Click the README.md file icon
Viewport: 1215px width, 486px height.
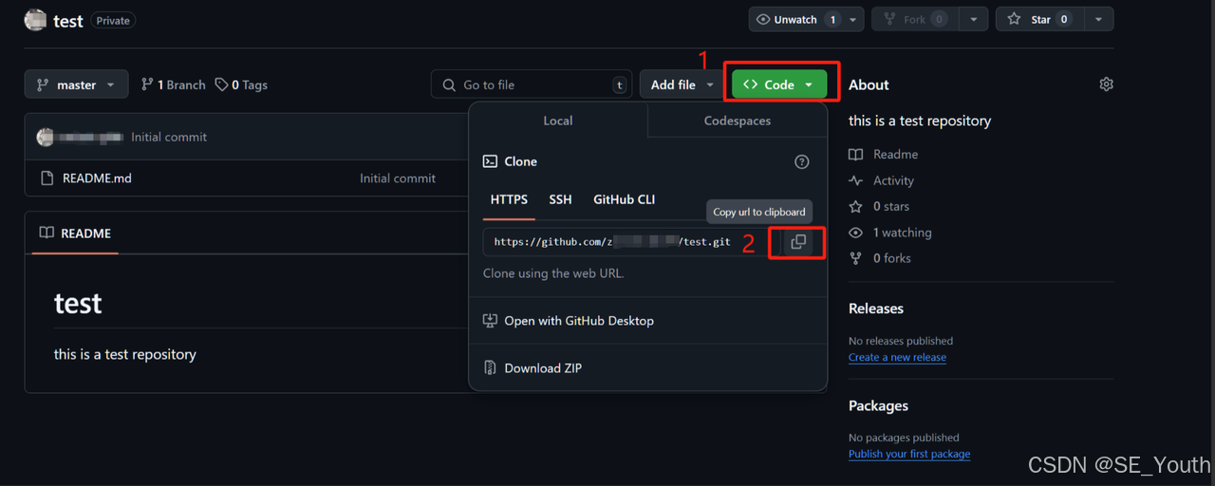point(47,178)
